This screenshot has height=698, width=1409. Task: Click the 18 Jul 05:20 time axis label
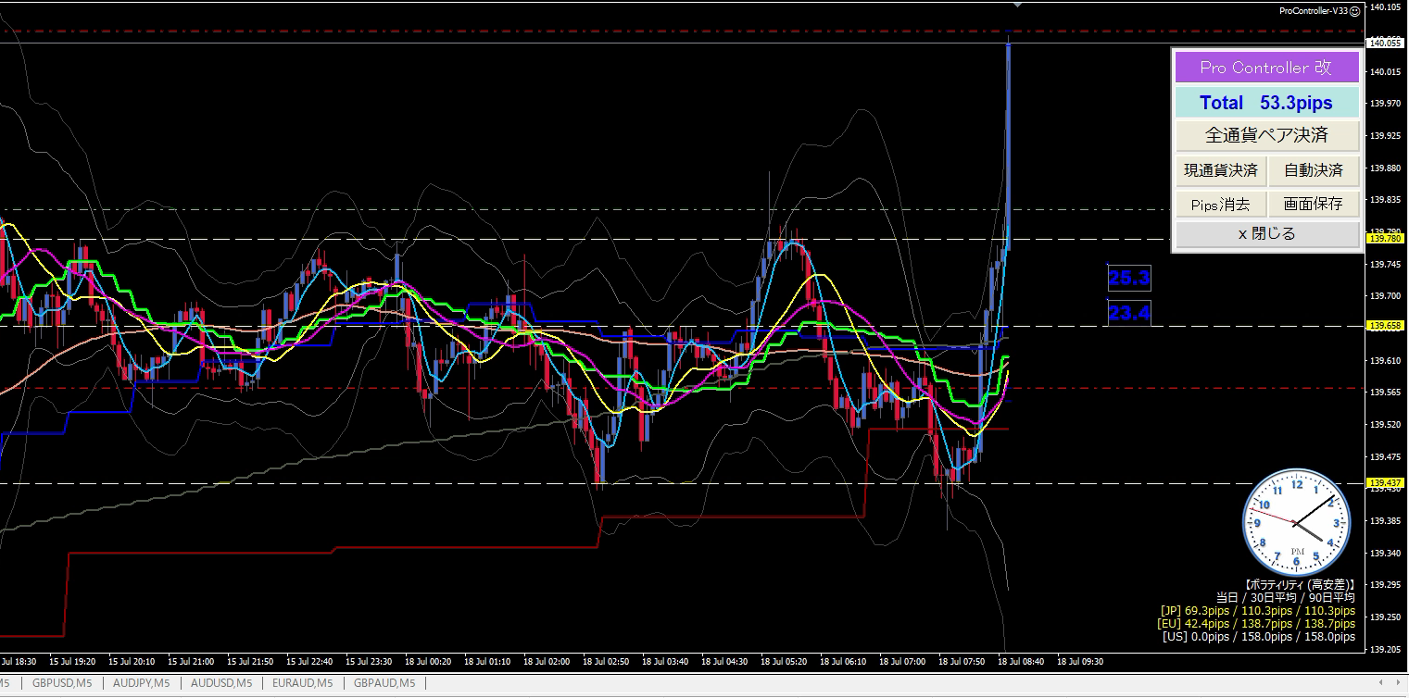tap(784, 662)
